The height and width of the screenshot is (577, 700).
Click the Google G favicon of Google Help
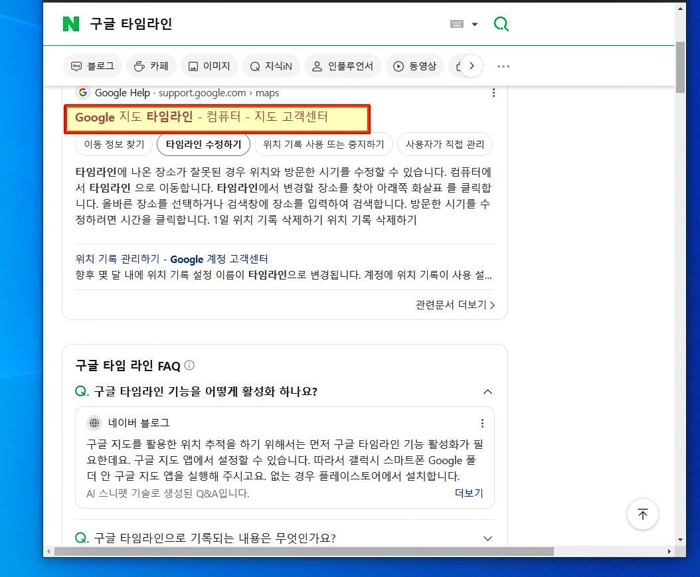(82, 92)
